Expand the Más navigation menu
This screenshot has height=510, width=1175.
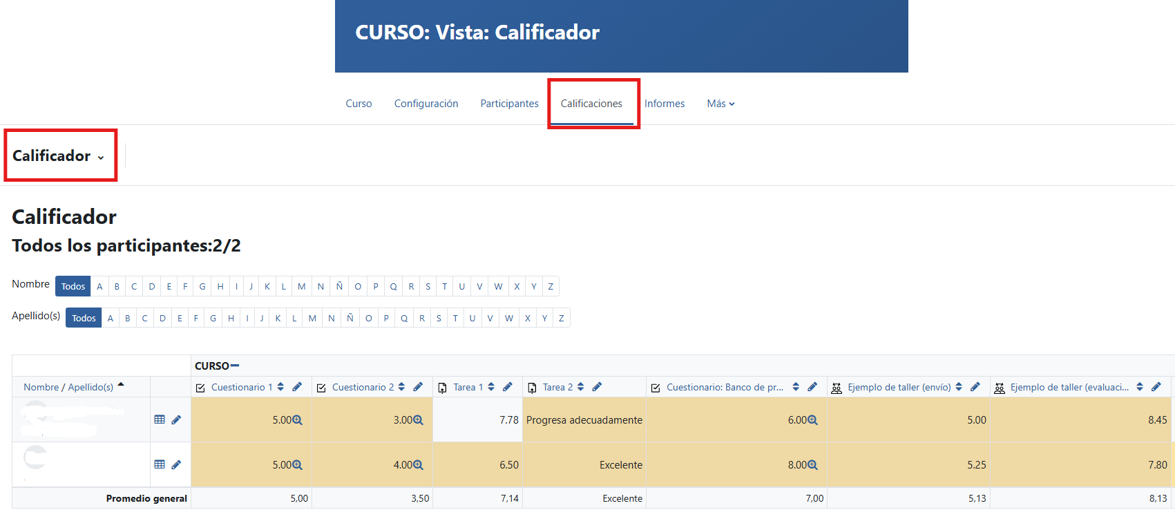[x=720, y=104]
